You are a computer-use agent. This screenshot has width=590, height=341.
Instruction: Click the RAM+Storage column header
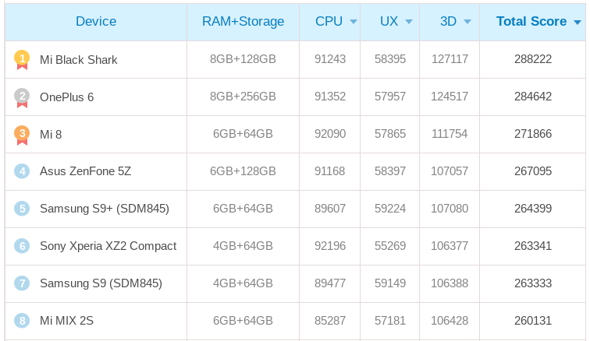(x=243, y=21)
